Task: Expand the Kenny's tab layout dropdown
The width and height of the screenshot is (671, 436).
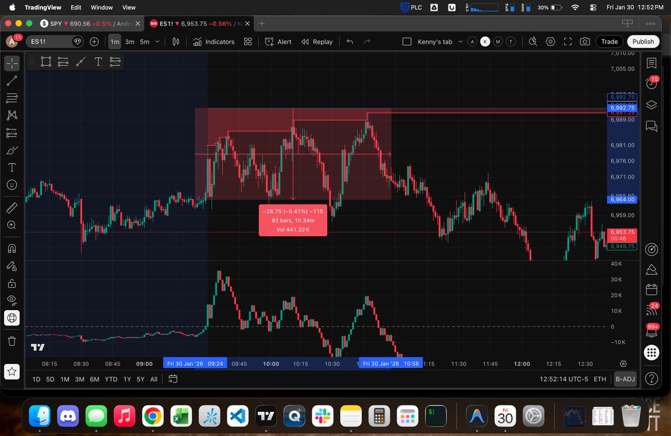Action: click(x=460, y=41)
